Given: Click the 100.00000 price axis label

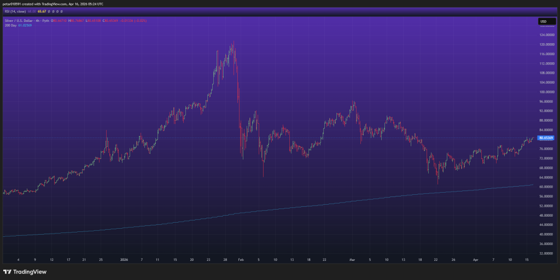Looking at the screenshot, I should point(547,92).
